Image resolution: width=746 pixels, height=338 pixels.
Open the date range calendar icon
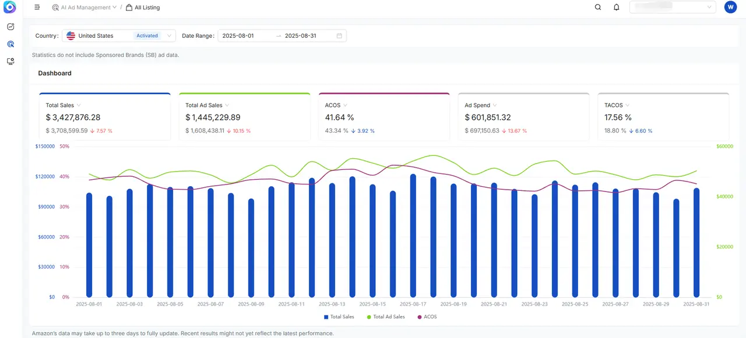point(339,36)
